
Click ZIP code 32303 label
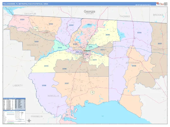pyautogui.click(x=75, y=44)
